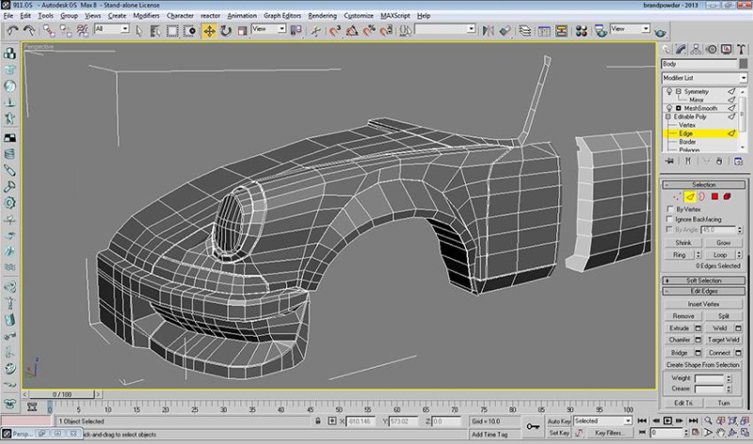The image size is (753, 444).
Task: Choose Polygon sub-object selection icon
Action: coord(713,197)
